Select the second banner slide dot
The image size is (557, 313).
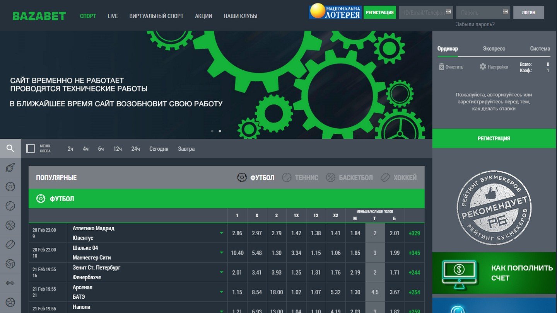click(x=220, y=131)
